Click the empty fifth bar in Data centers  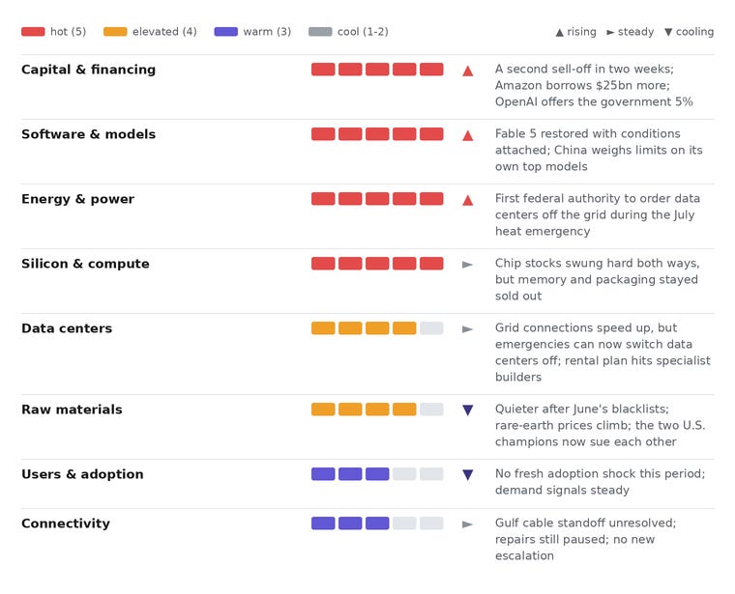click(431, 328)
